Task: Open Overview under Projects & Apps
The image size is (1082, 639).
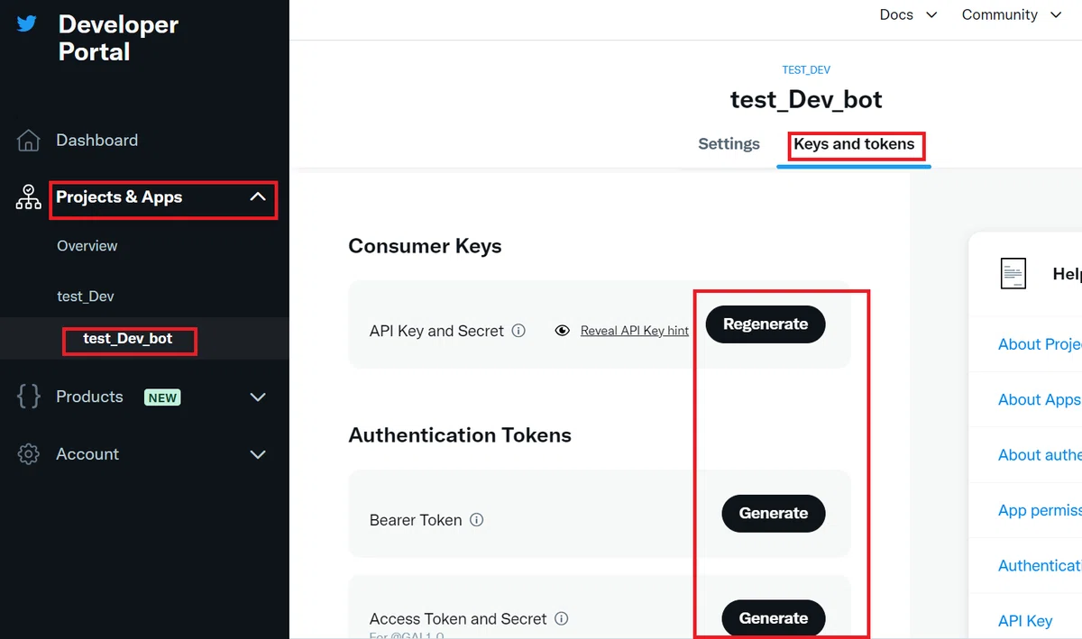Action: pyautogui.click(x=87, y=246)
